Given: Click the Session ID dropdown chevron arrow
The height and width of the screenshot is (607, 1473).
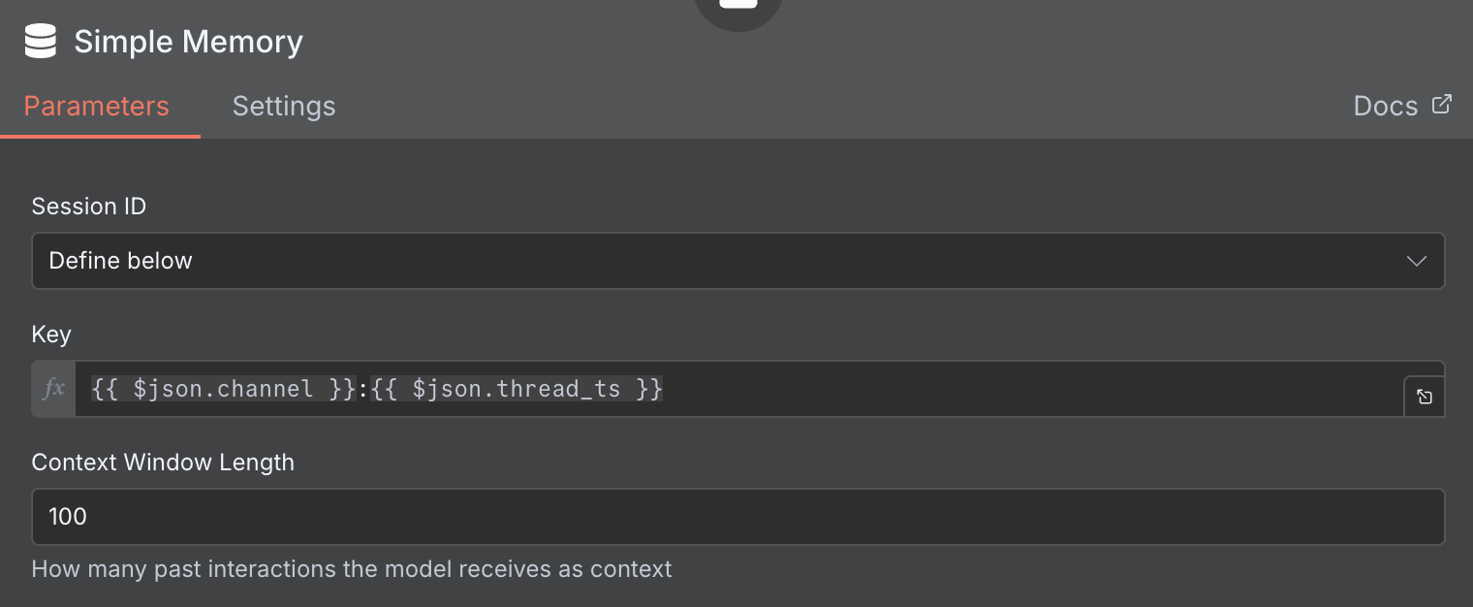Looking at the screenshot, I should coord(1416,261).
